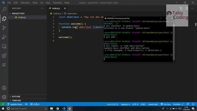
Task: Open the Run menu
Action: [x=48, y=3]
